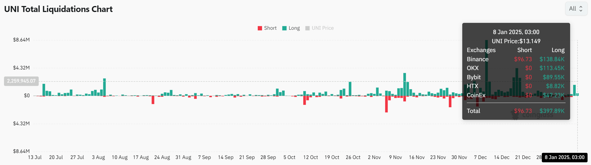Image resolution: width=591 pixels, height=165 pixels.
Task: Click the gray square icon beside "UNI Price"
Action: pyautogui.click(x=308, y=28)
